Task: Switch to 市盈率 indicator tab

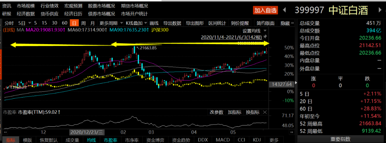Action: [x=110, y=140]
